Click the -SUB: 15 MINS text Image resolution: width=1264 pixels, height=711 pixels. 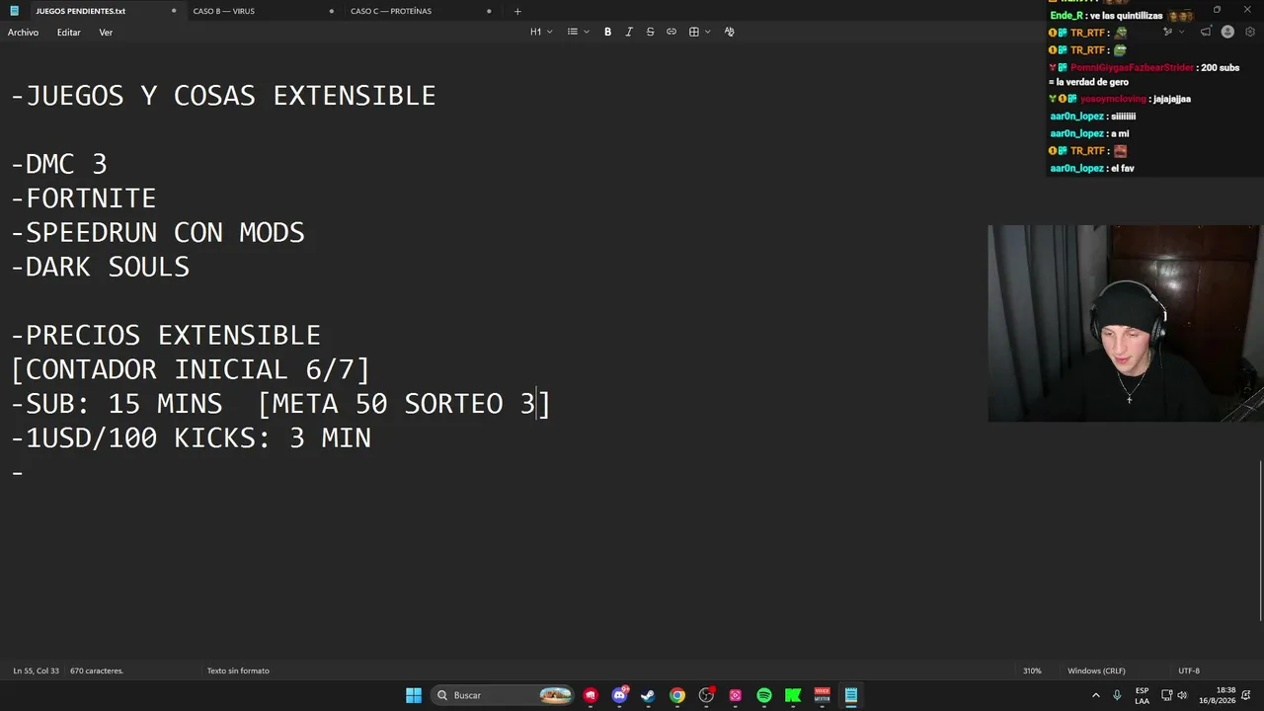point(117,404)
